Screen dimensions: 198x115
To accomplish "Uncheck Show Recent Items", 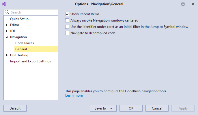I will (67, 14).
